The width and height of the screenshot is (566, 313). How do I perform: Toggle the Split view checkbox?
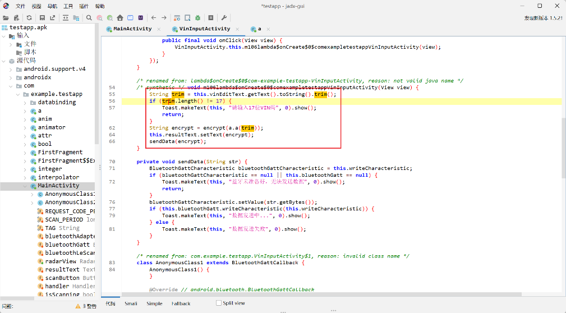(x=219, y=303)
